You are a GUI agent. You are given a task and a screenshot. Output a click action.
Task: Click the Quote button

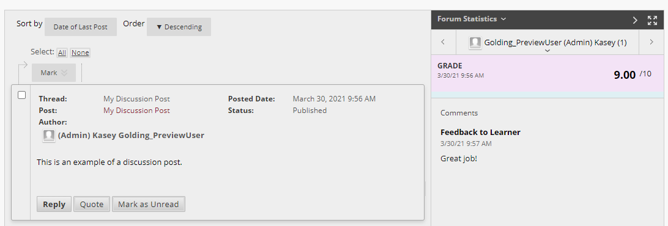pyautogui.click(x=92, y=204)
